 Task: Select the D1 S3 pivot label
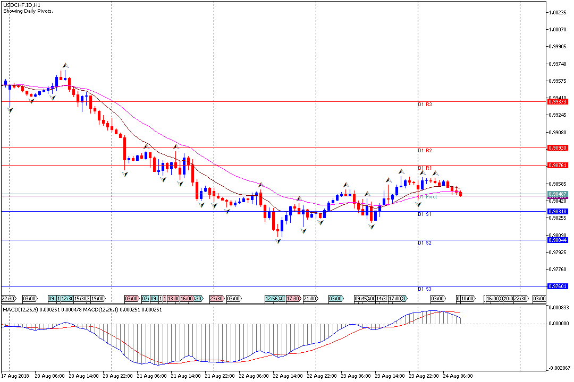pos(425,289)
